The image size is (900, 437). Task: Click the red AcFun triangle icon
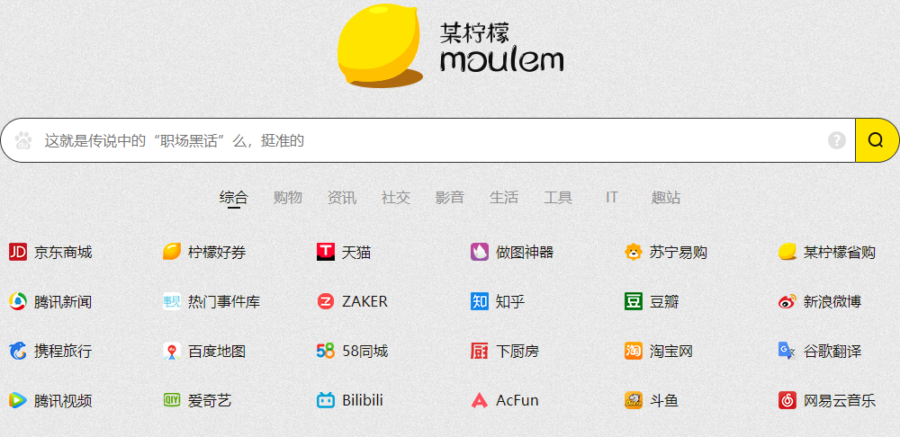point(480,400)
